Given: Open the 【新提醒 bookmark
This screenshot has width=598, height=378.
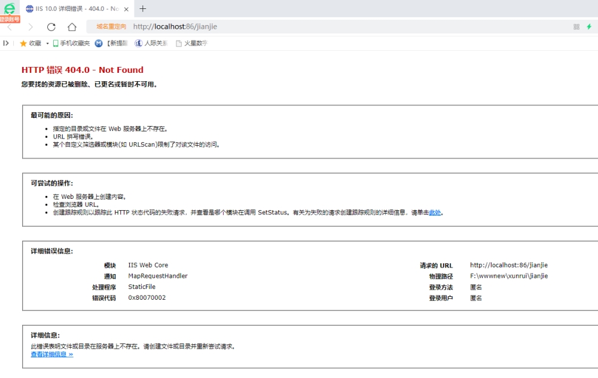Looking at the screenshot, I should tap(111, 44).
